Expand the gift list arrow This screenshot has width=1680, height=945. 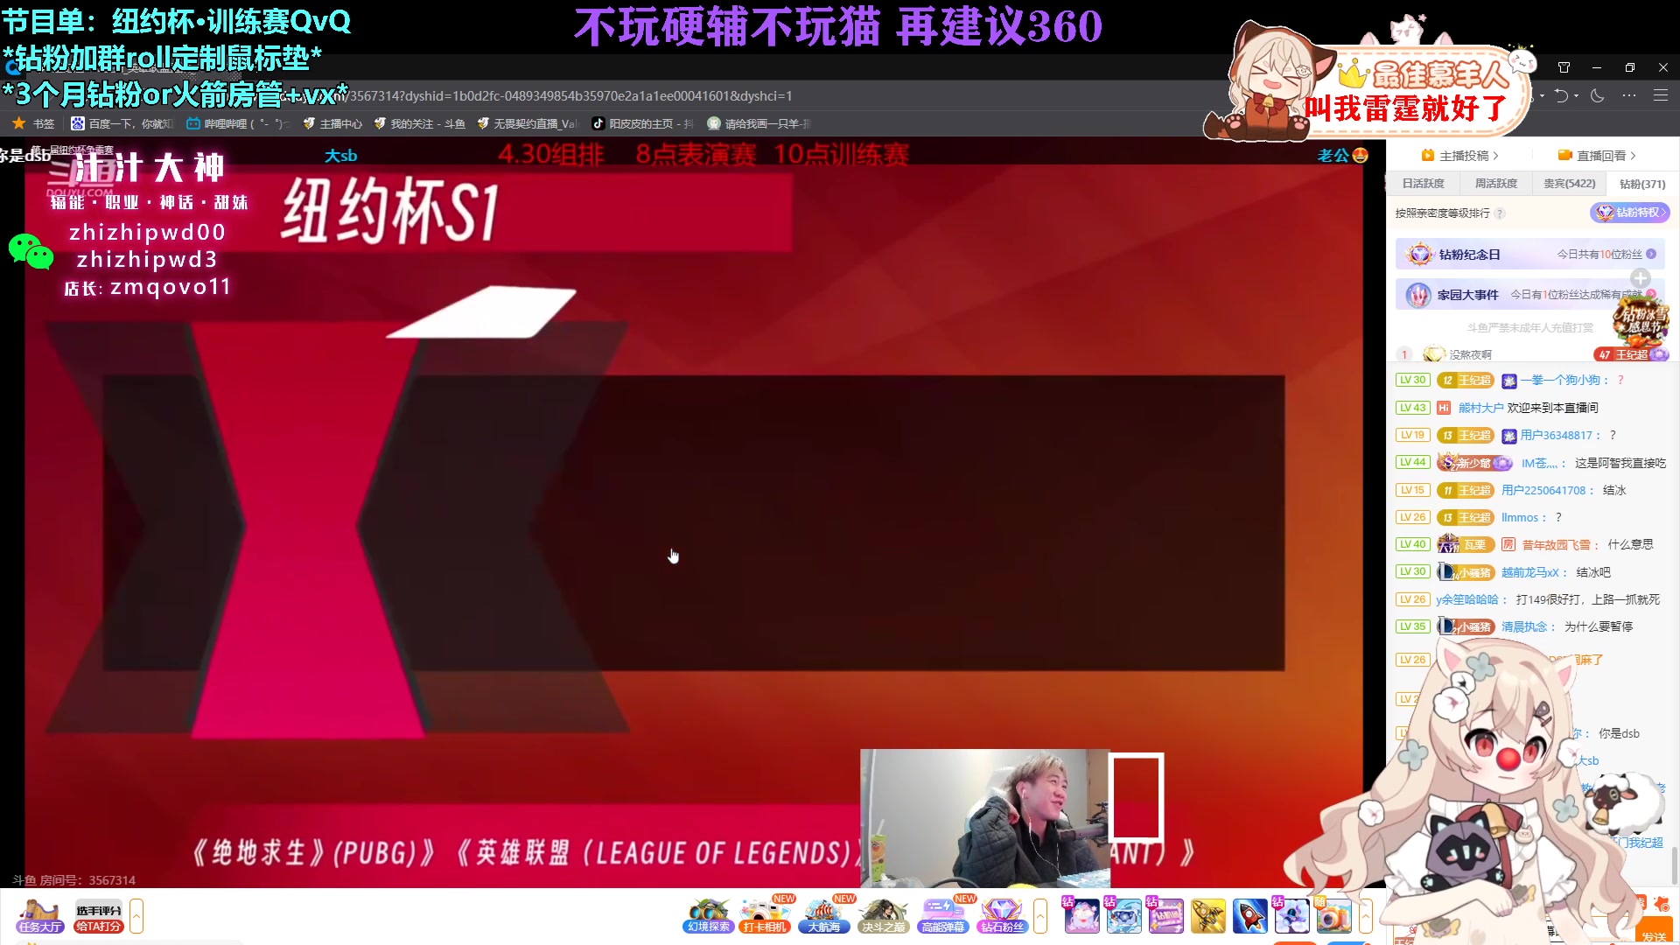pos(1366,916)
